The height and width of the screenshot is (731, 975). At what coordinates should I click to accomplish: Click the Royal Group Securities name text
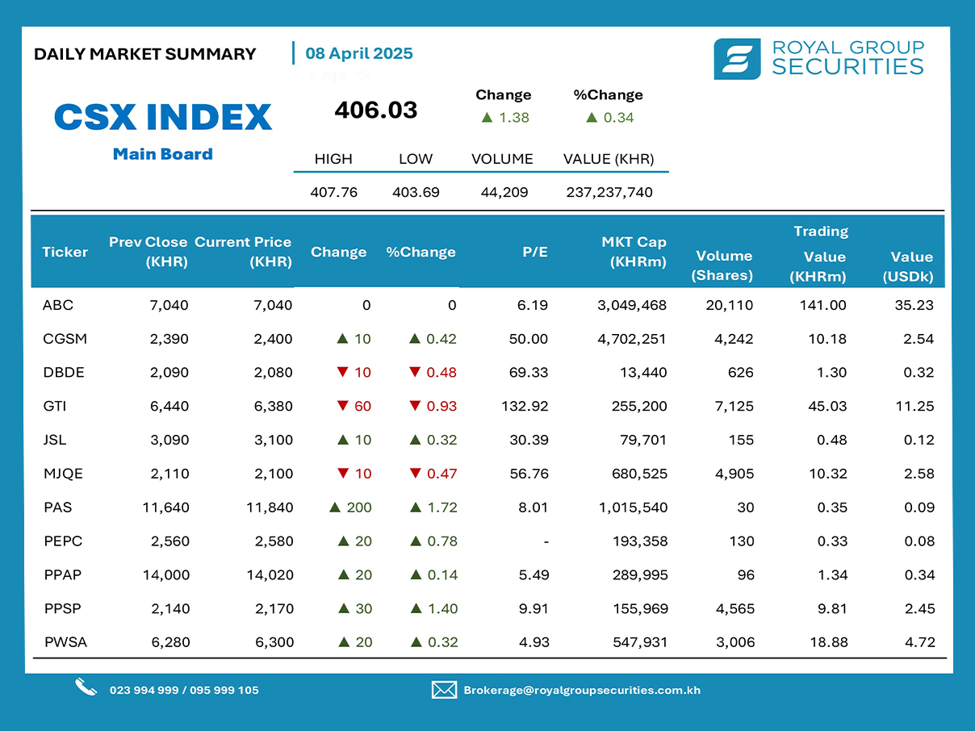pyautogui.click(x=847, y=58)
